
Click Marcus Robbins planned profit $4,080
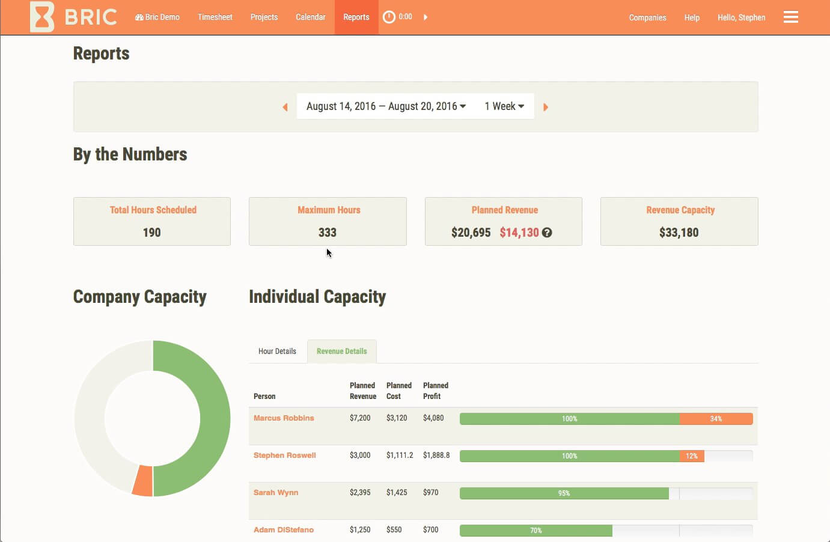coord(433,418)
